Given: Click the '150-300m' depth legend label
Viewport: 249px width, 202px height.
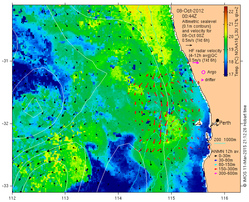Looking at the screenshot, I should pyautogui.click(x=228, y=169).
